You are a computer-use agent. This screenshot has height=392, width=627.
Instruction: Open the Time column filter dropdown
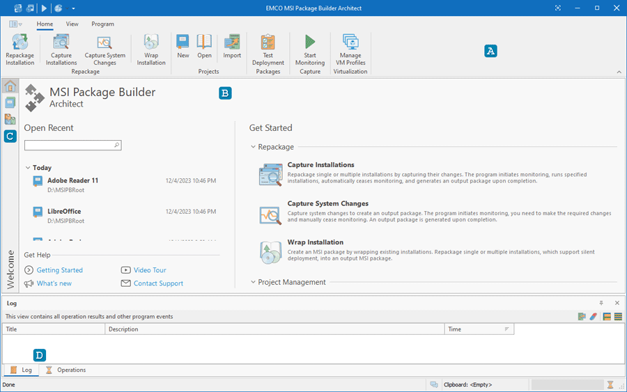[506, 329]
